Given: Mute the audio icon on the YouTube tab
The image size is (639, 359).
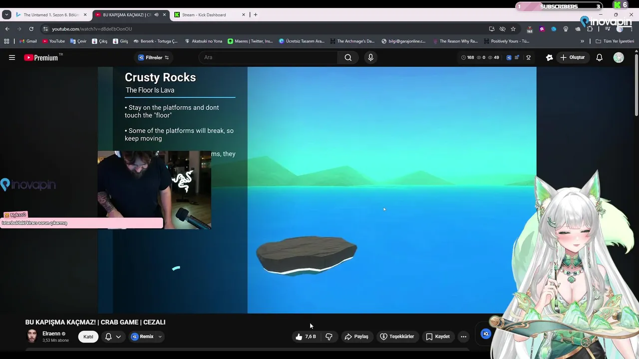Looking at the screenshot, I should coord(156,15).
